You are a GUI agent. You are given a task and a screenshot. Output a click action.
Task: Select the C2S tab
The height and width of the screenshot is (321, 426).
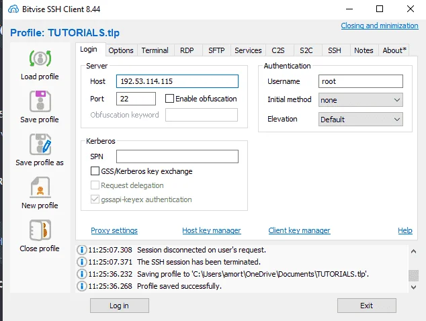coord(278,50)
